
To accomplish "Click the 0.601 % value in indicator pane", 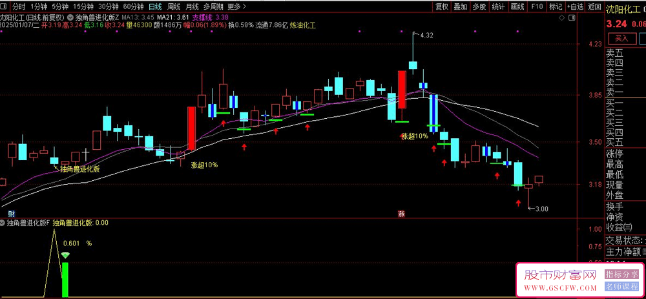I will 78,243.
